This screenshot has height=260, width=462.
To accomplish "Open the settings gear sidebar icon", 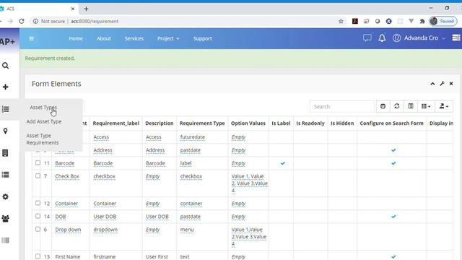I will point(5,196).
